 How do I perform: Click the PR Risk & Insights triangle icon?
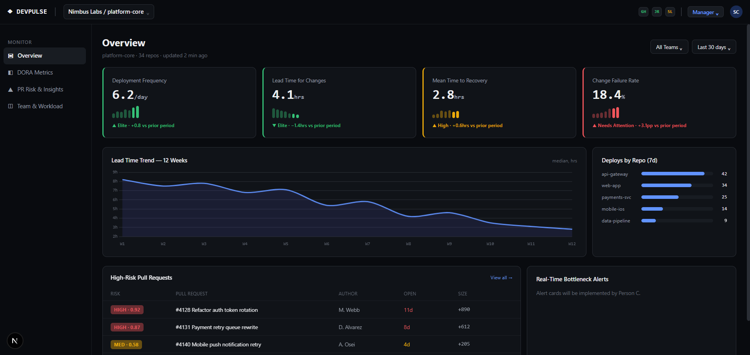coord(11,89)
